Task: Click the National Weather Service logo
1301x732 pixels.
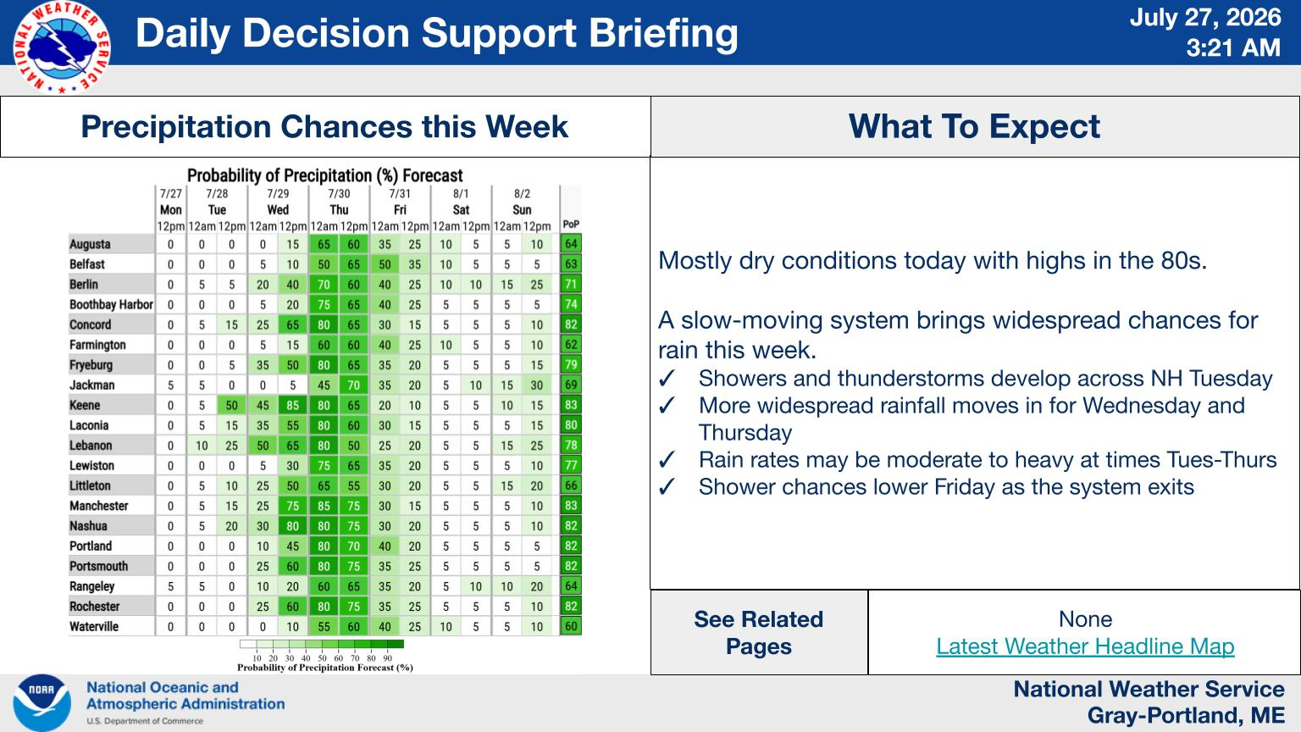Action: (x=62, y=48)
